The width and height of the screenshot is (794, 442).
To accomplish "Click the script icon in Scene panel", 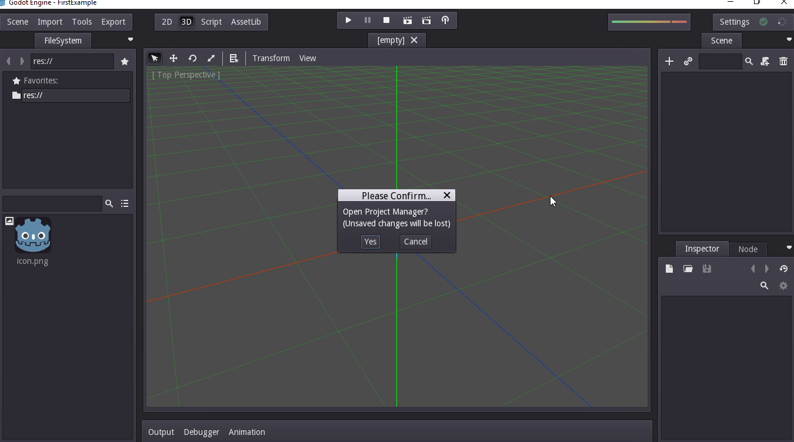I will (x=765, y=61).
